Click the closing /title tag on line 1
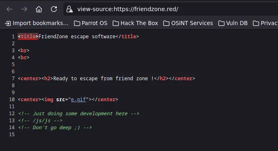 (127, 37)
